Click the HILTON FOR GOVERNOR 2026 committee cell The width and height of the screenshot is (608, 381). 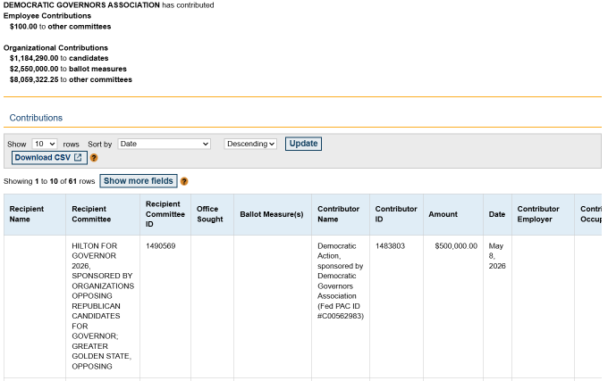(x=103, y=306)
